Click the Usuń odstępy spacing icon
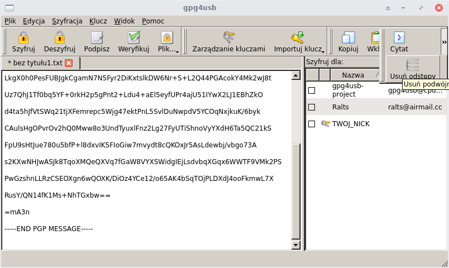Screen dimensions: 449x268 [413, 64]
